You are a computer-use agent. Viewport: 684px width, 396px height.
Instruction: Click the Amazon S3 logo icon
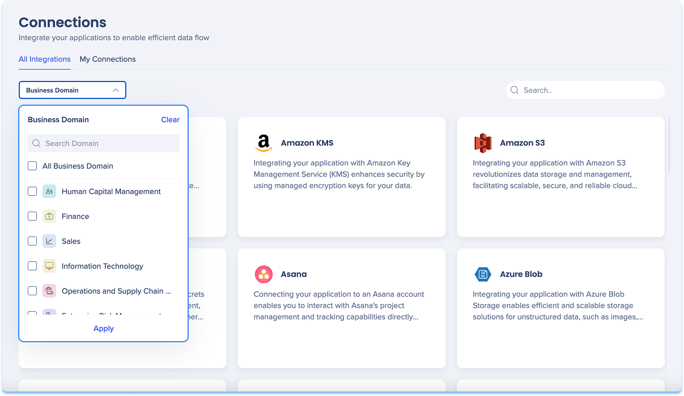(x=483, y=143)
